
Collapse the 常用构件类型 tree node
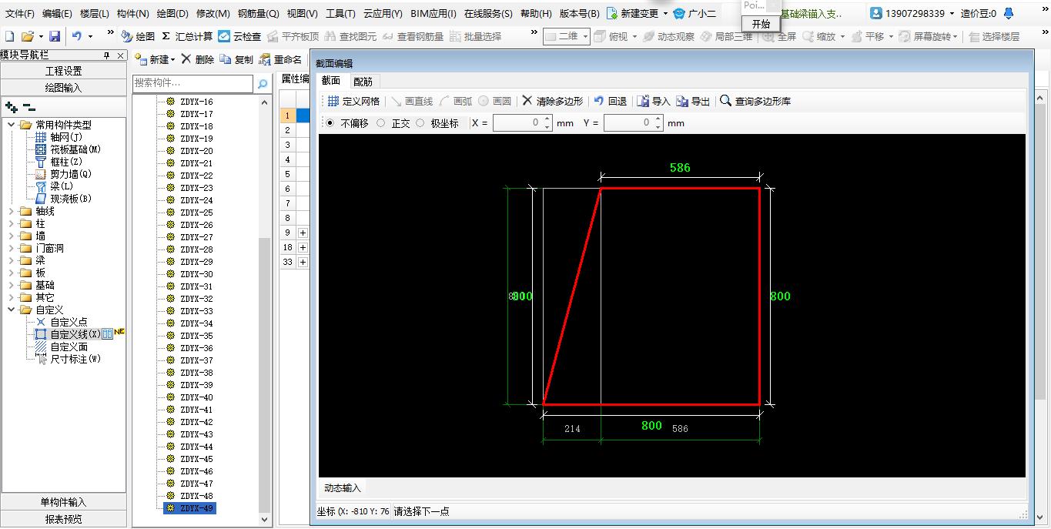pyautogui.click(x=11, y=125)
